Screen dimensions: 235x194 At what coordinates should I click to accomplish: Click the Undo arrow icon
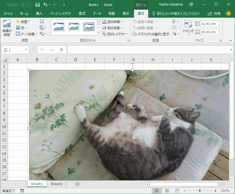click(x=45, y=5)
